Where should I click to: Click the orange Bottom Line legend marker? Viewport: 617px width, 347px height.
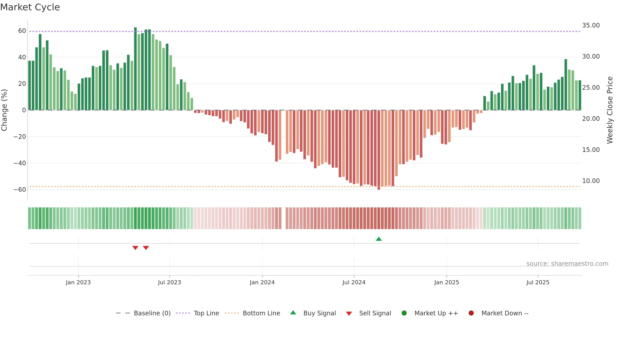(x=232, y=313)
